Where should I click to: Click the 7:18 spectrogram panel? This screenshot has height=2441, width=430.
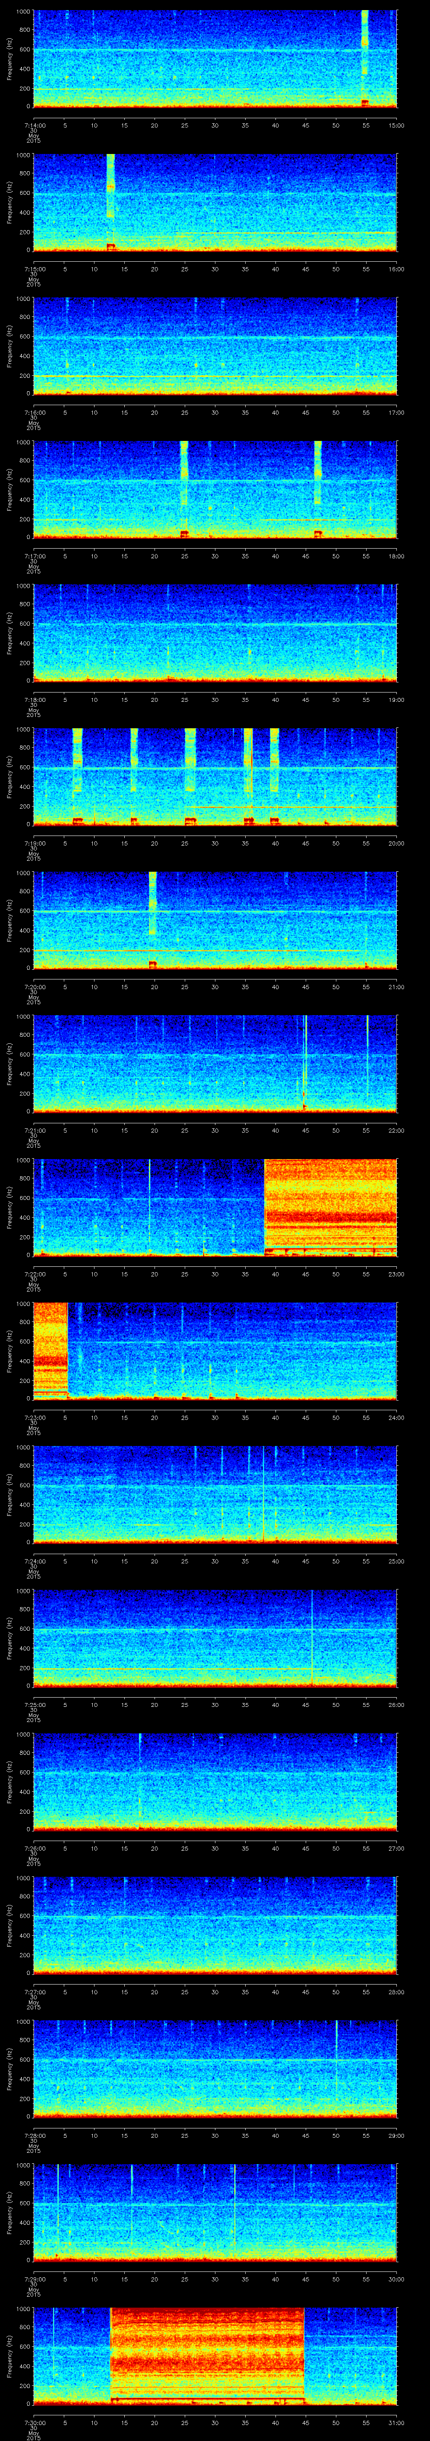tap(215, 633)
